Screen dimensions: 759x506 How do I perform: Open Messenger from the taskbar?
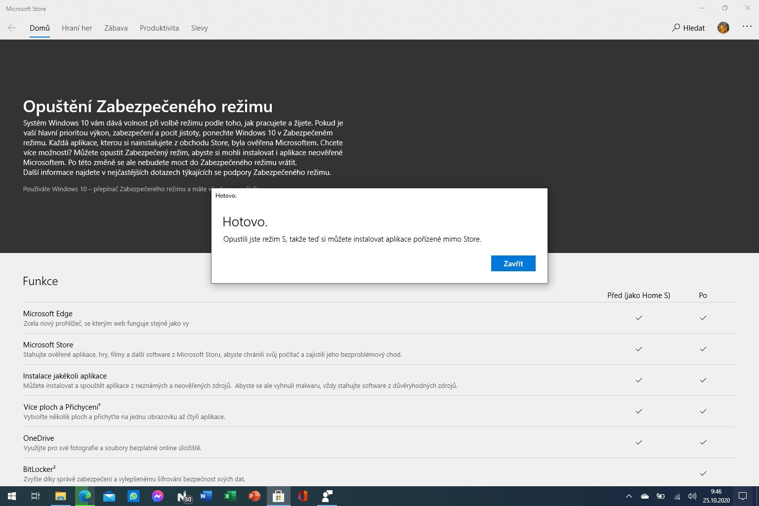(x=158, y=496)
